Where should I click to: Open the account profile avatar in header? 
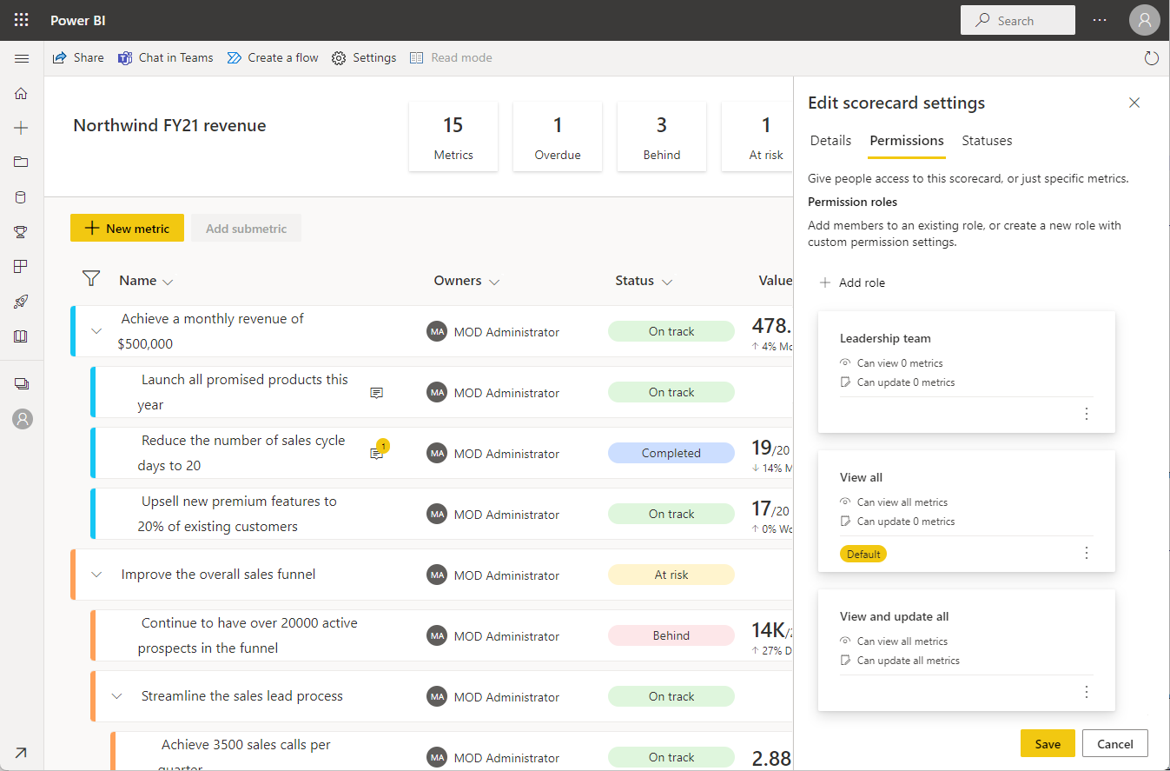pyautogui.click(x=1144, y=20)
